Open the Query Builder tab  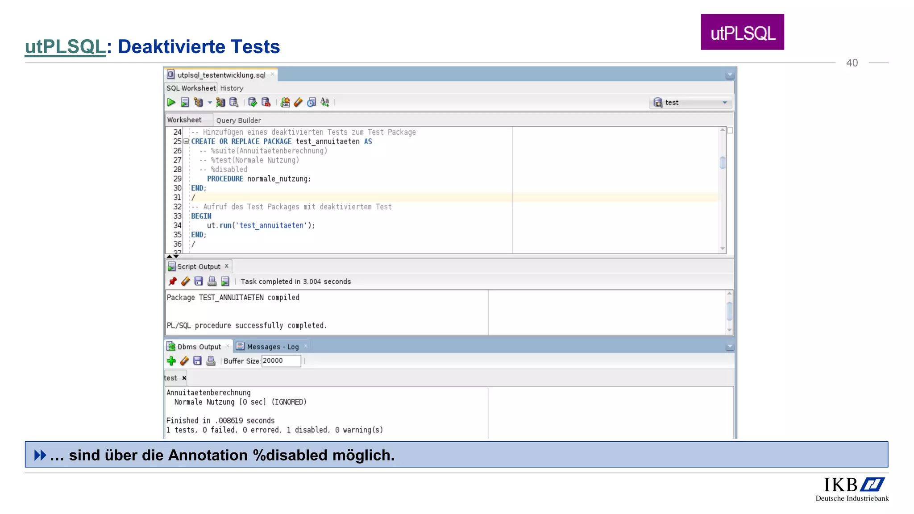(x=239, y=120)
